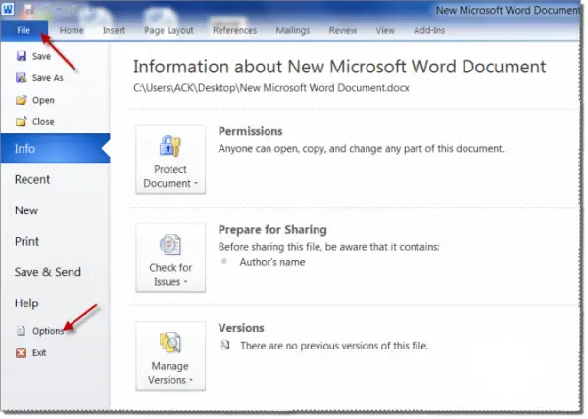This screenshot has height=419, width=588.
Task: Click the 'Information about New Microsoft Word Document' title
Action: click(x=339, y=67)
